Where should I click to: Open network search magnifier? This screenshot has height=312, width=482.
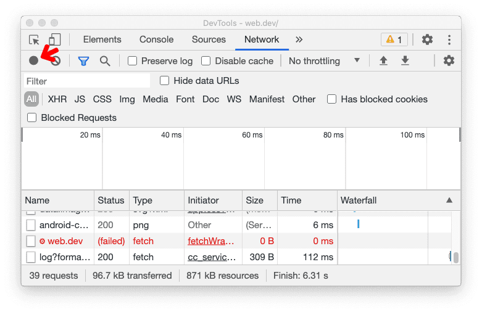click(105, 60)
